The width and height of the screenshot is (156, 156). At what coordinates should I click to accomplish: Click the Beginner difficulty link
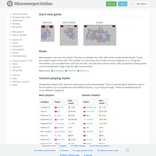pos(47,22)
